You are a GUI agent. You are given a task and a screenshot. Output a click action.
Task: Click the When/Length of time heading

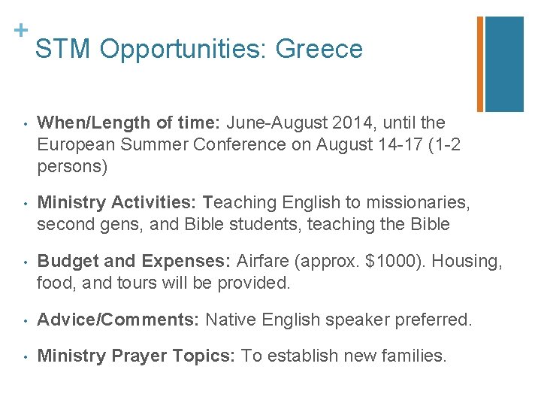128,123
